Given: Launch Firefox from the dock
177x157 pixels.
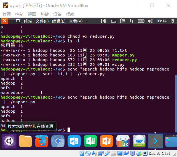Looking at the screenshot, I should pyautogui.click(x=42, y=141).
